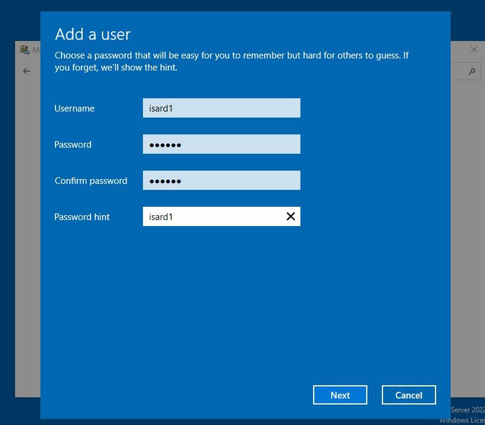Select the Confirm password field

[221, 180]
